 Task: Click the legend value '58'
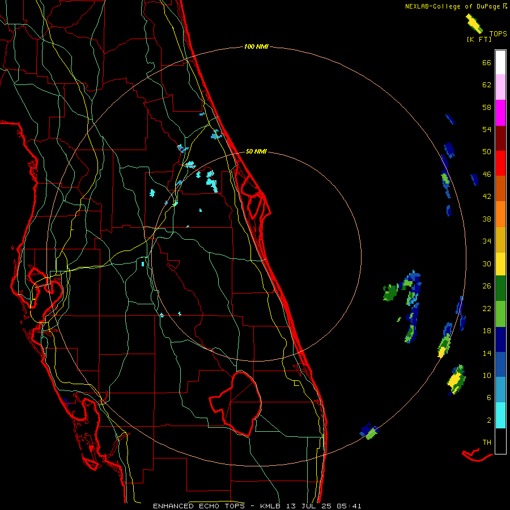[x=487, y=107]
